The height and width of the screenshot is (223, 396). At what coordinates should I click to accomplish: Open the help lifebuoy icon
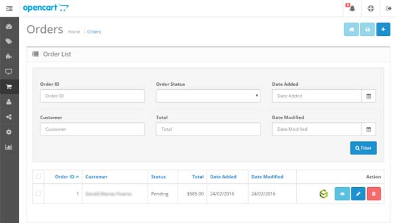click(371, 8)
